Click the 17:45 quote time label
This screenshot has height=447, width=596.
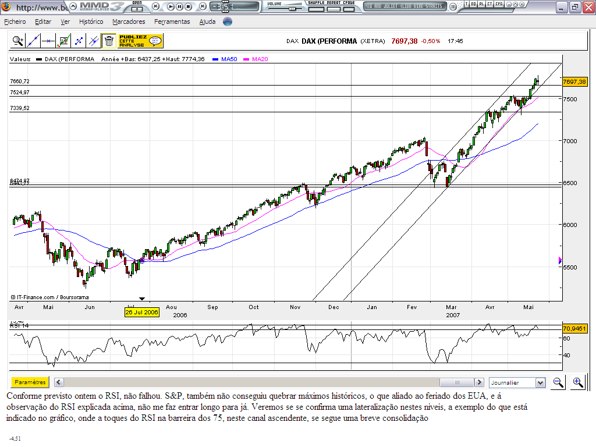pyautogui.click(x=455, y=41)
